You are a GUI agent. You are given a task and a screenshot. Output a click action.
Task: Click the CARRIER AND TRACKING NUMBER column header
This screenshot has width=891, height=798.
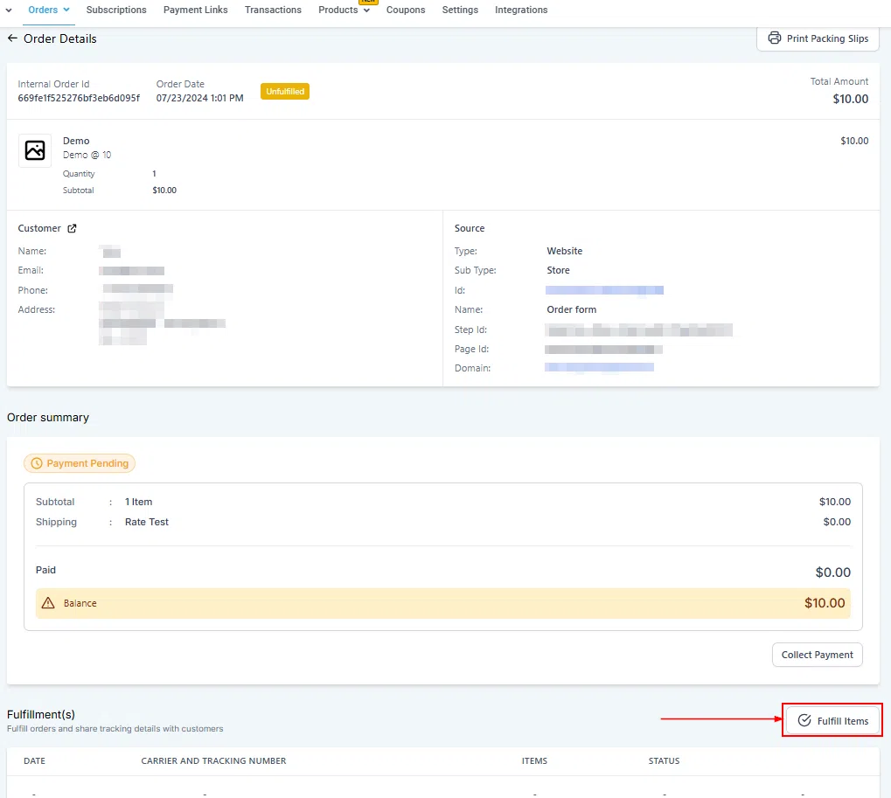[x=213, y=760]
